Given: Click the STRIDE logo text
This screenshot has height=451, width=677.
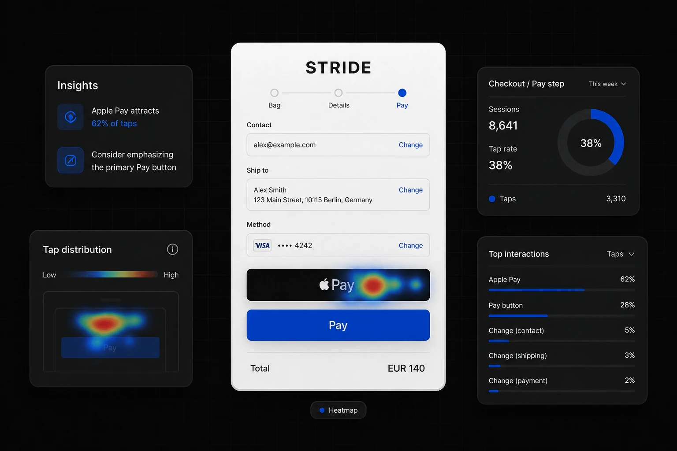Looking at the screenshot, I should tap(338, 68).
